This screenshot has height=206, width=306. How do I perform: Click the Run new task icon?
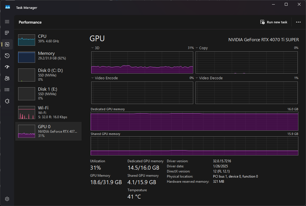click(x=262, y=22)
